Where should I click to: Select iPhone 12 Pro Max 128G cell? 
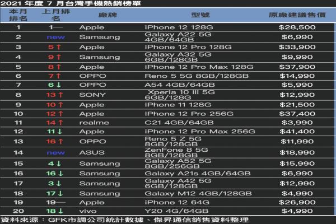click(199, 67)
